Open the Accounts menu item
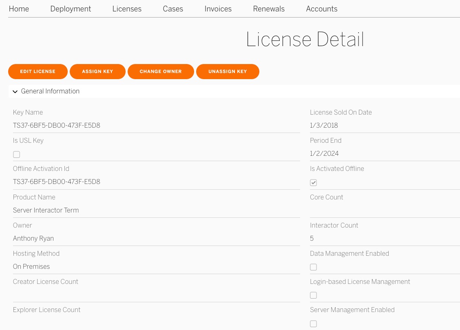The image size is (460, 330). [322, 9]
